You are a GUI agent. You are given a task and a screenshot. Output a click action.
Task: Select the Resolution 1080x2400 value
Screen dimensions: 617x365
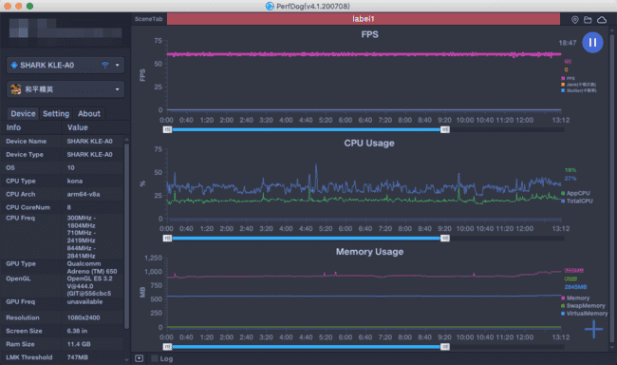(x=84, y=317)
